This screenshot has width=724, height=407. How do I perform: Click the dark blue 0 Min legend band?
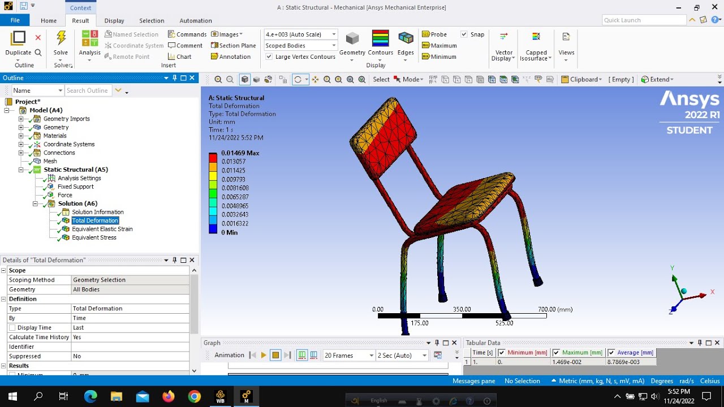tap(213, 229)
